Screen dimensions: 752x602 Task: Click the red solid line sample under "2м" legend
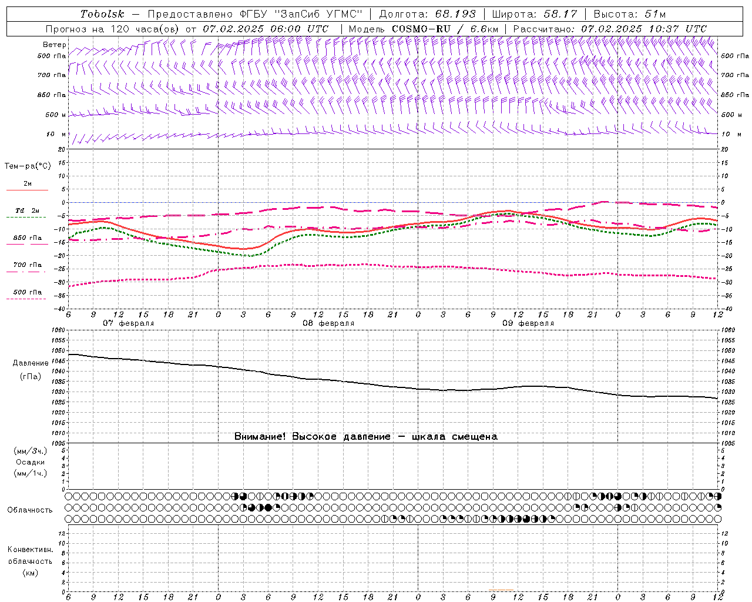coord(27,190)
